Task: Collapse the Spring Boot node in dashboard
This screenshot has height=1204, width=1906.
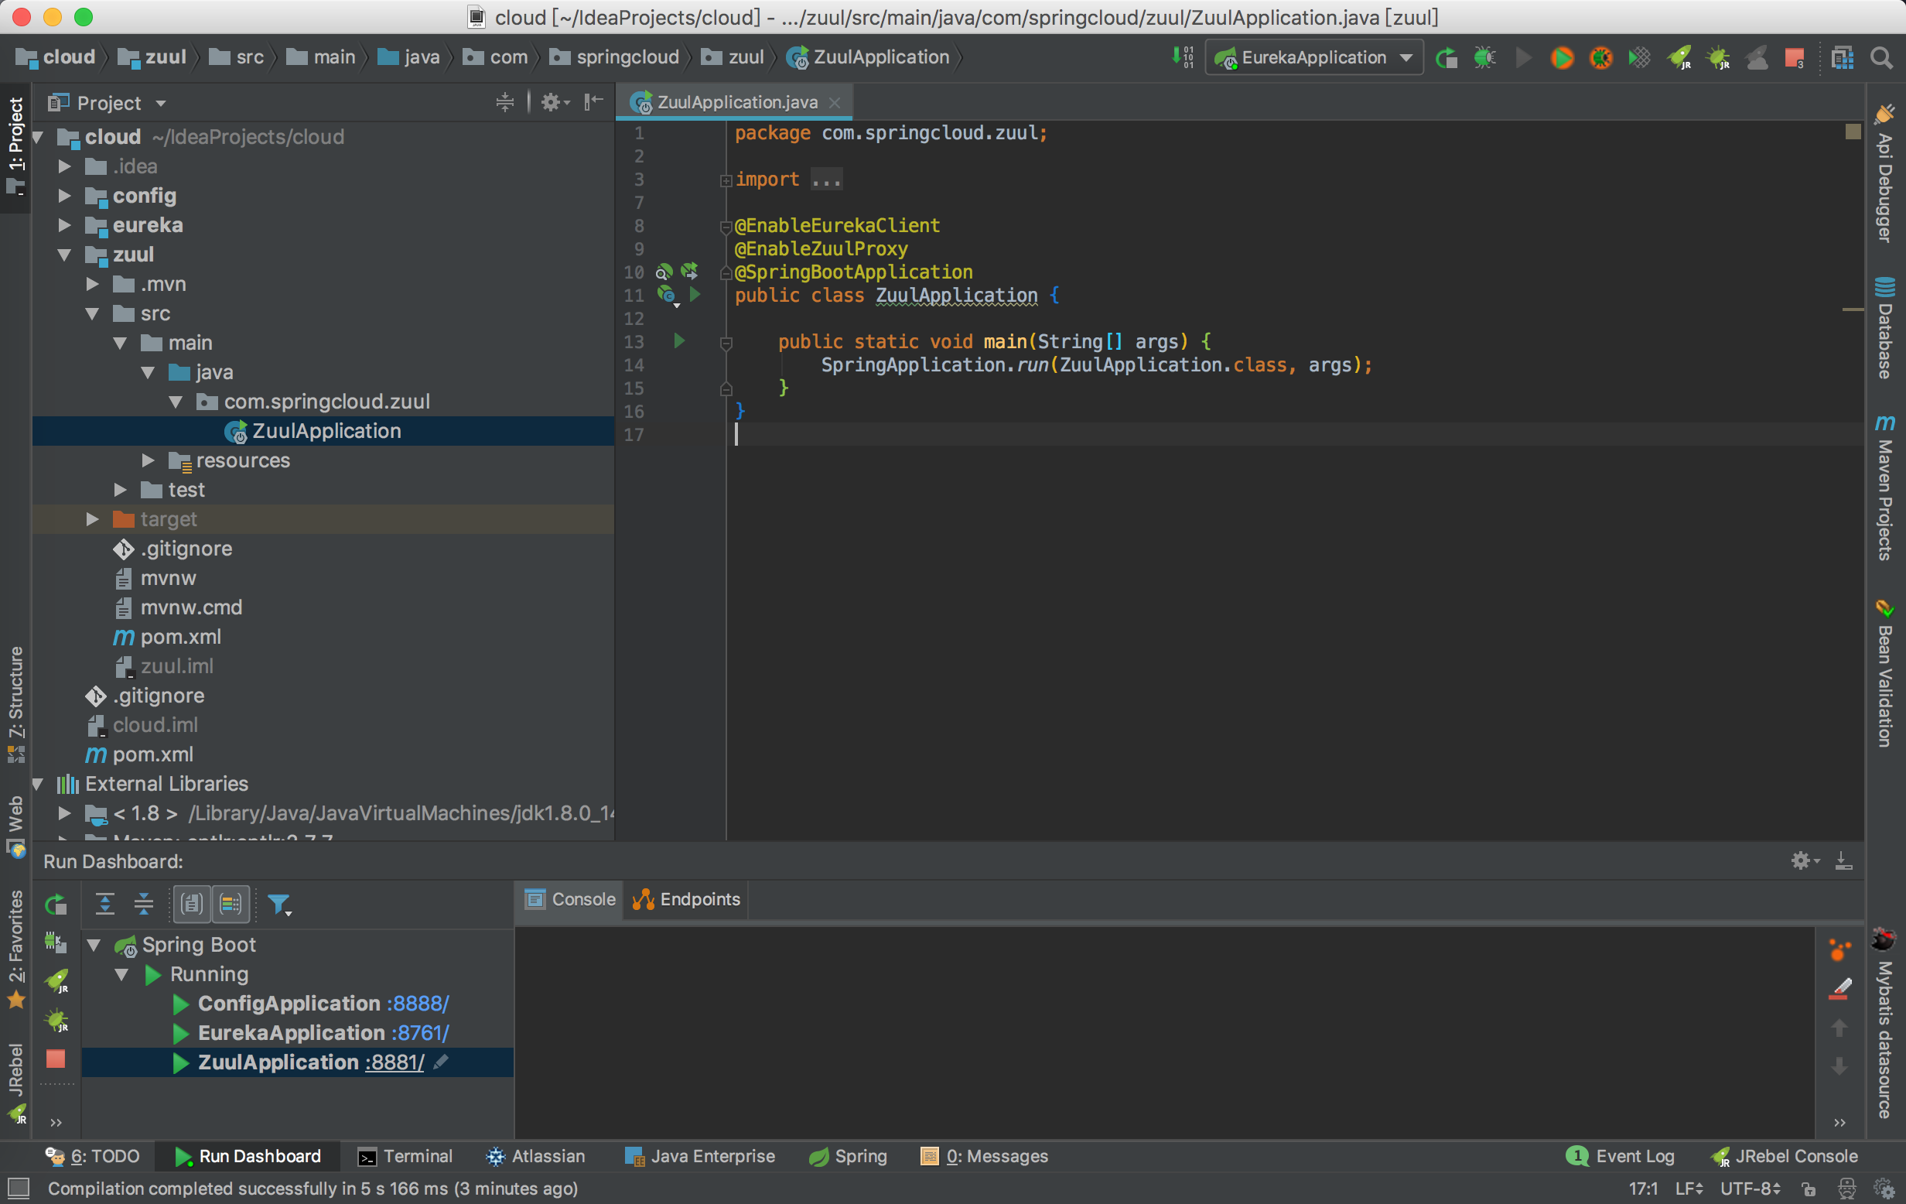Action: pos(94,945)
